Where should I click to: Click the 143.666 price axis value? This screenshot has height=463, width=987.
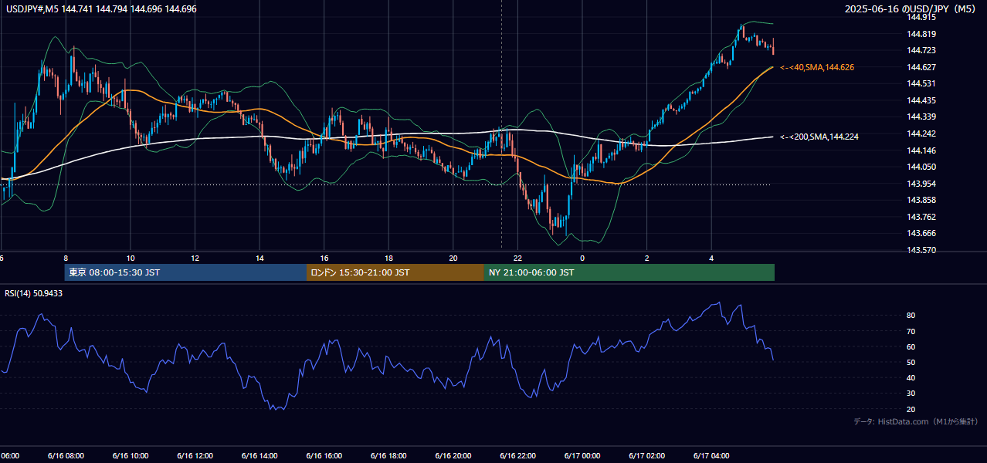click(x=921, y=233)
